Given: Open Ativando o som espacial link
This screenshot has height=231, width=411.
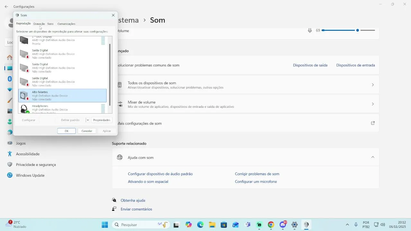Looking at the screenshot, I should coord(148,182).
